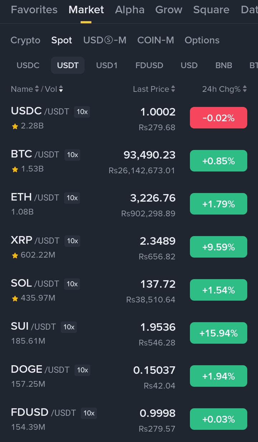Screen dimensions: 258x442
Task: Choose the BNB quote filter
Action: (224, 65)
